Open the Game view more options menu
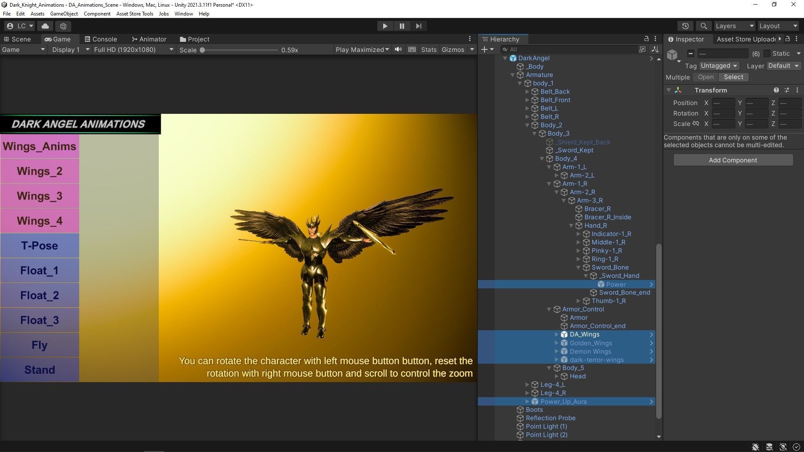This screenshot has width=804, height=452. pos(470,39)
